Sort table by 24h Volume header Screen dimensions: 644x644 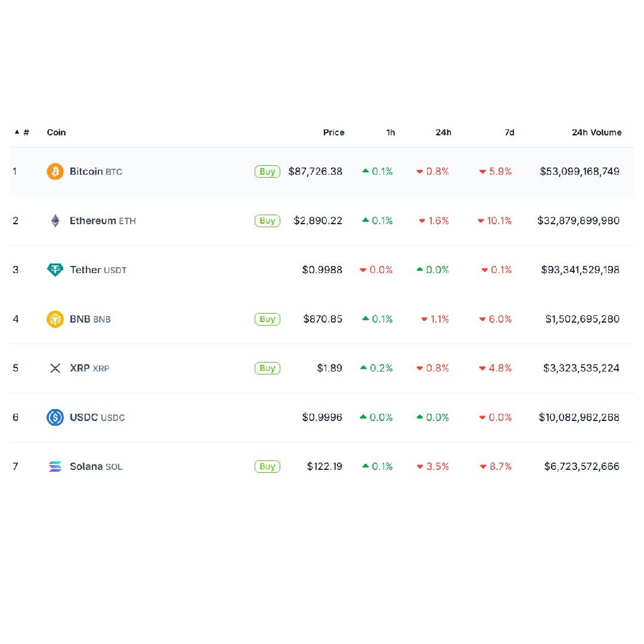point(596,132)
